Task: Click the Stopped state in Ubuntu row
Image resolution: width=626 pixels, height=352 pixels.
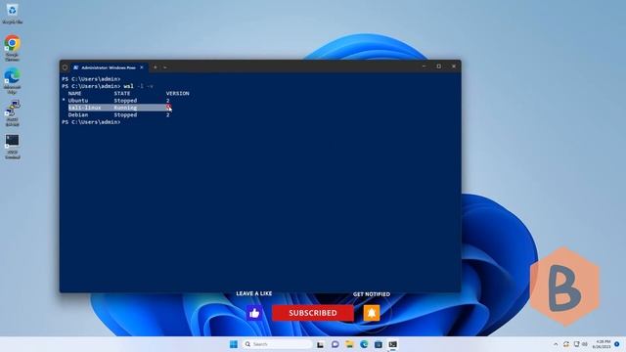Action: point(125,101)
